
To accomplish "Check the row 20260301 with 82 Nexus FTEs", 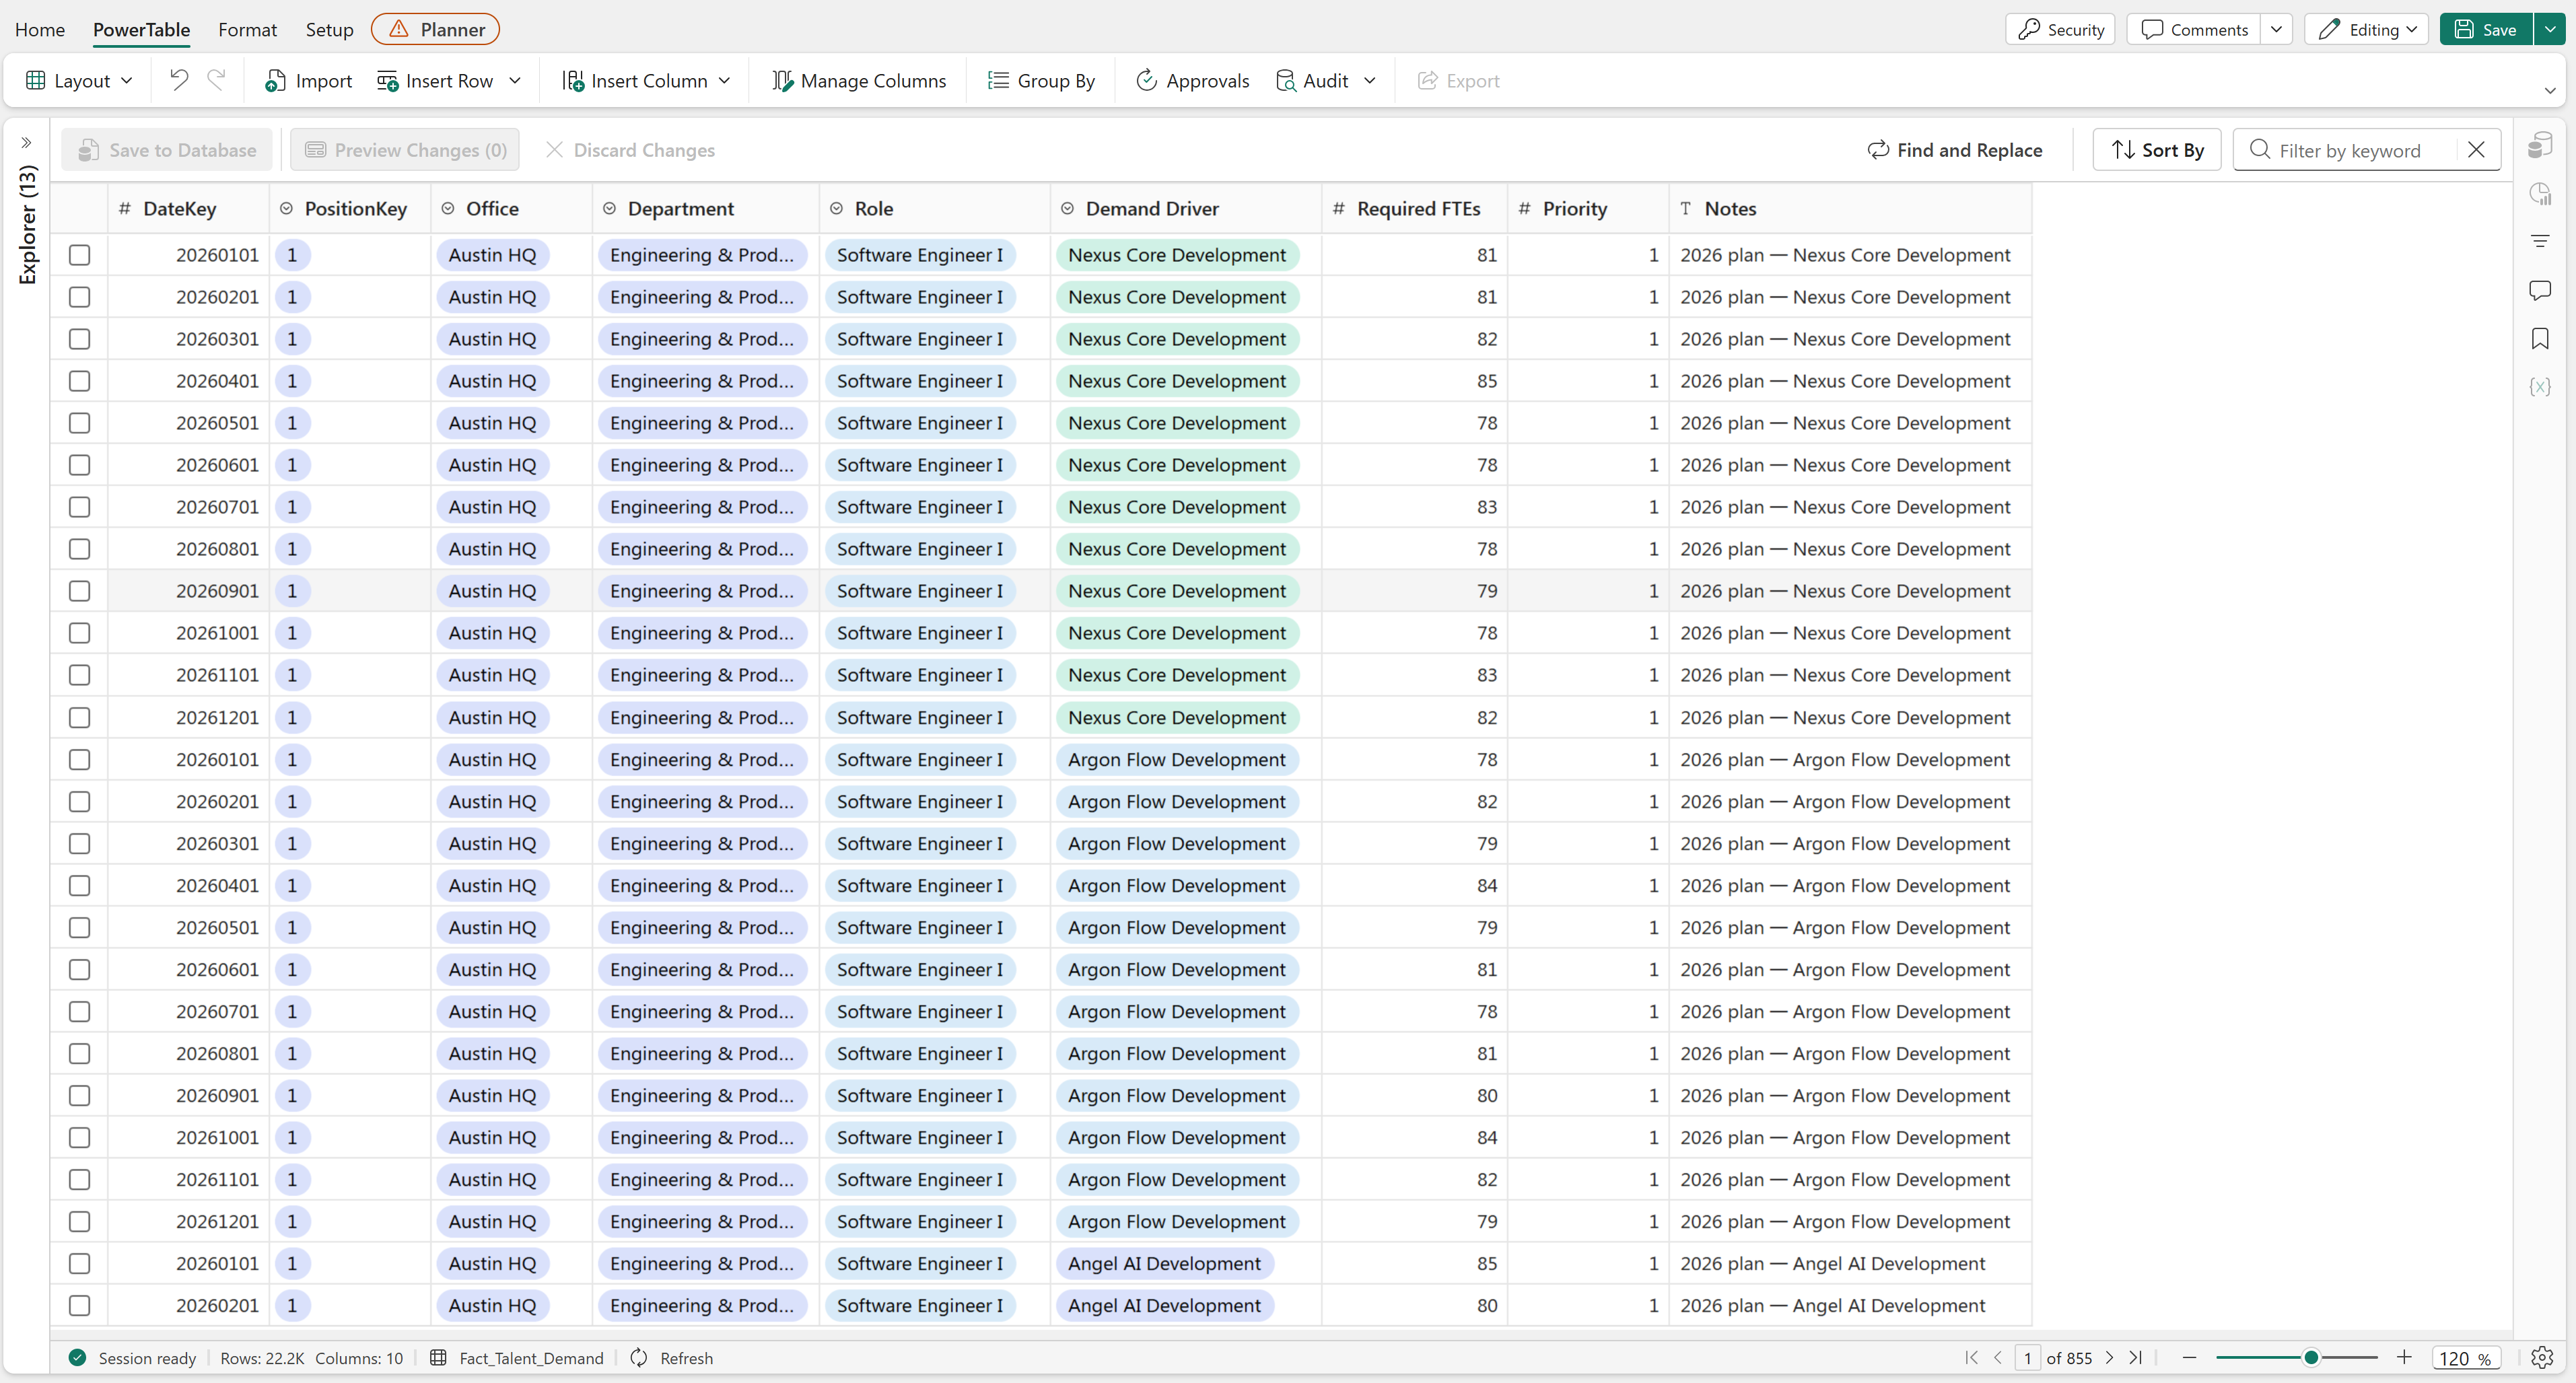I will coord(80,339).
